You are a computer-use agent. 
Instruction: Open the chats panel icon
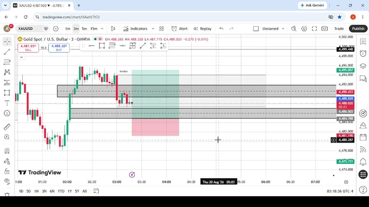(x=363, y=78)
